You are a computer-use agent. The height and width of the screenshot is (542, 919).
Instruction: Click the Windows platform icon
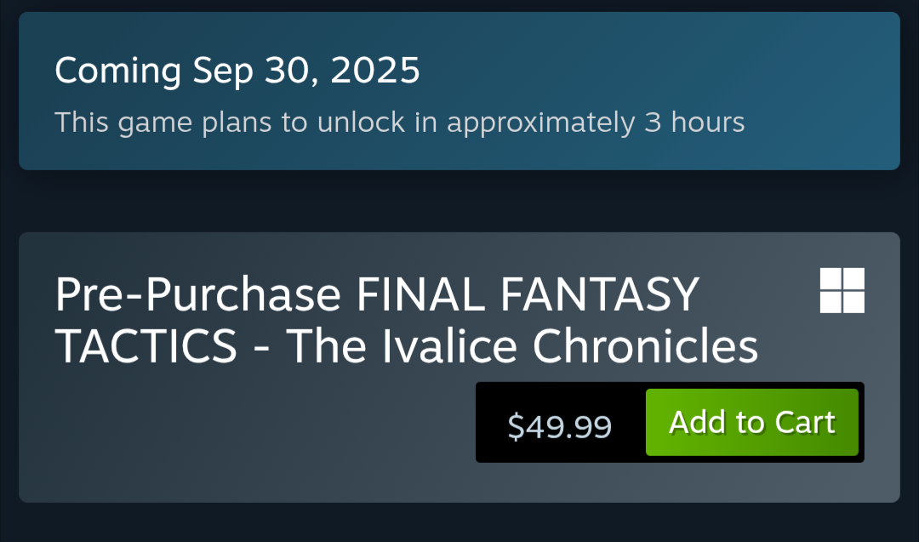click(842, 290)
